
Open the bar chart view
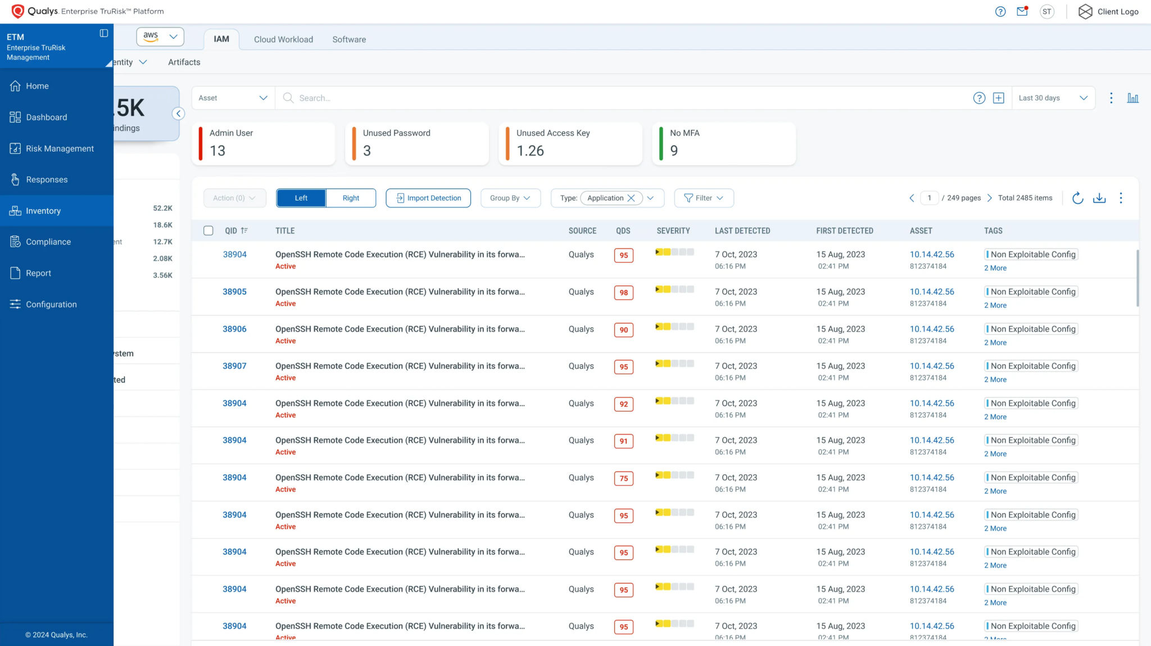pos(1134,97)
